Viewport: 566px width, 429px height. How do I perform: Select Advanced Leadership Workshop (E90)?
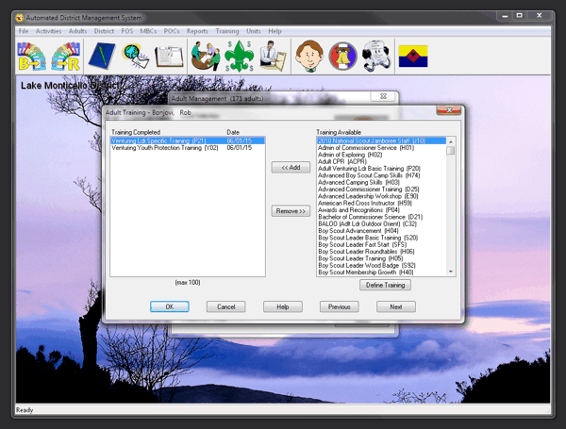(381, 196)
